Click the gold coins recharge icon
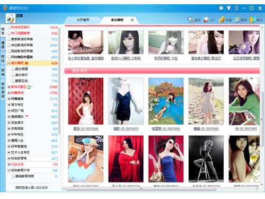This screenshot has width=265, height=199. tap(222, 20)
